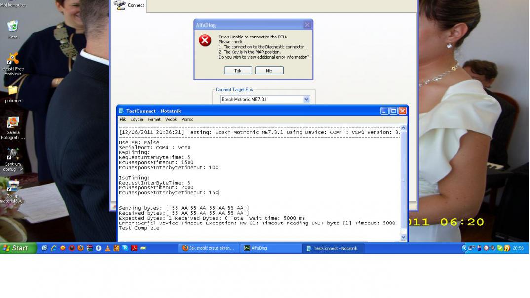Image resolution: width=530 pixels, height=298 pixels.
Task: Launch Internet Explorer from Quick Launch
Action: [54, 248]
